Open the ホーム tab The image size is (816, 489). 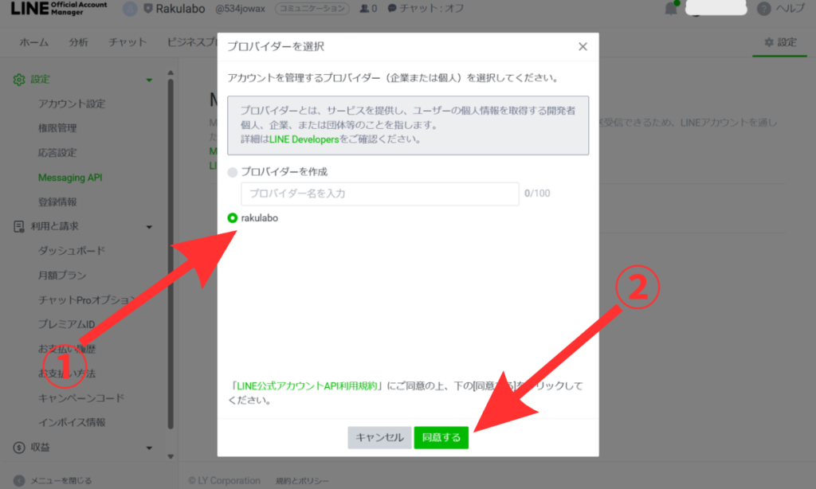click(33, 42)
